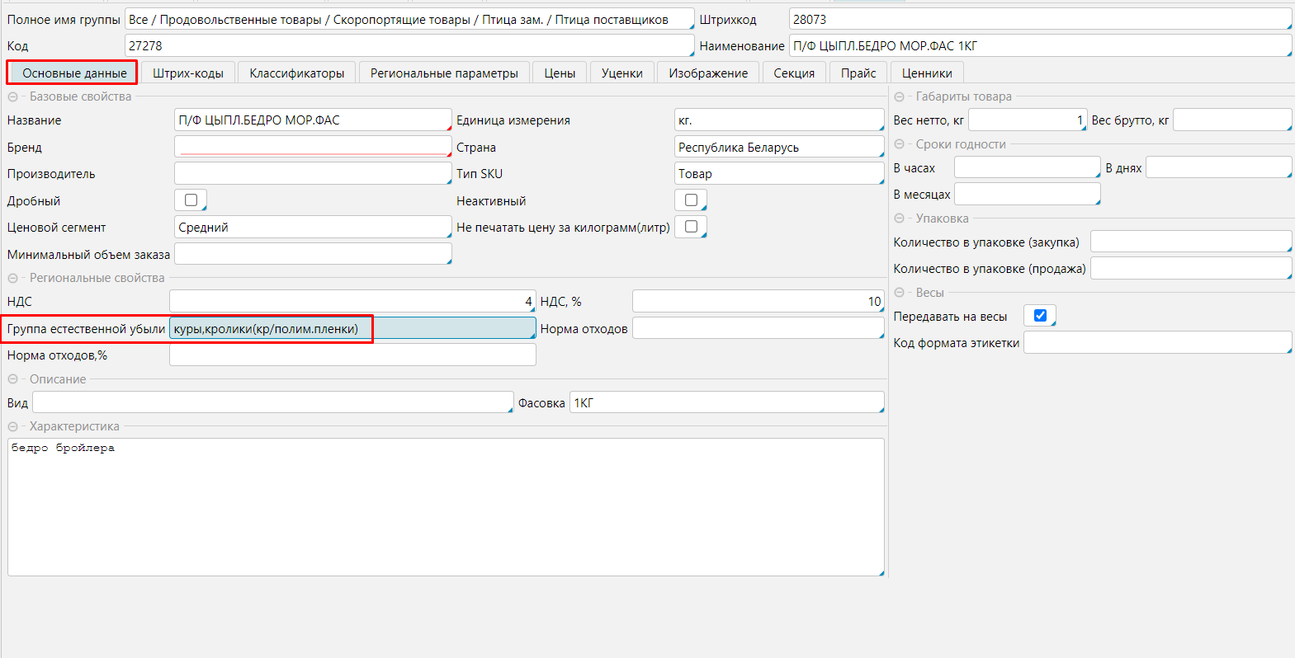Collapse the Упаковка section

coord(900,219)
